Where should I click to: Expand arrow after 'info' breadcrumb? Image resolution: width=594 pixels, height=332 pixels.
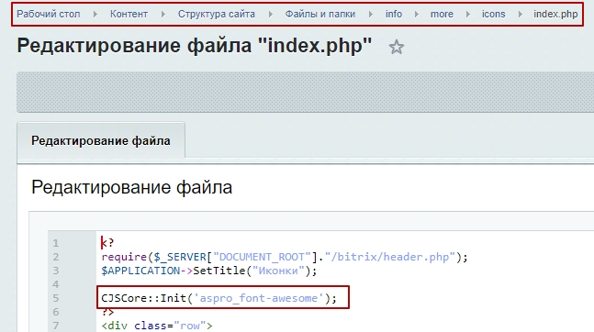click(416, 15)
